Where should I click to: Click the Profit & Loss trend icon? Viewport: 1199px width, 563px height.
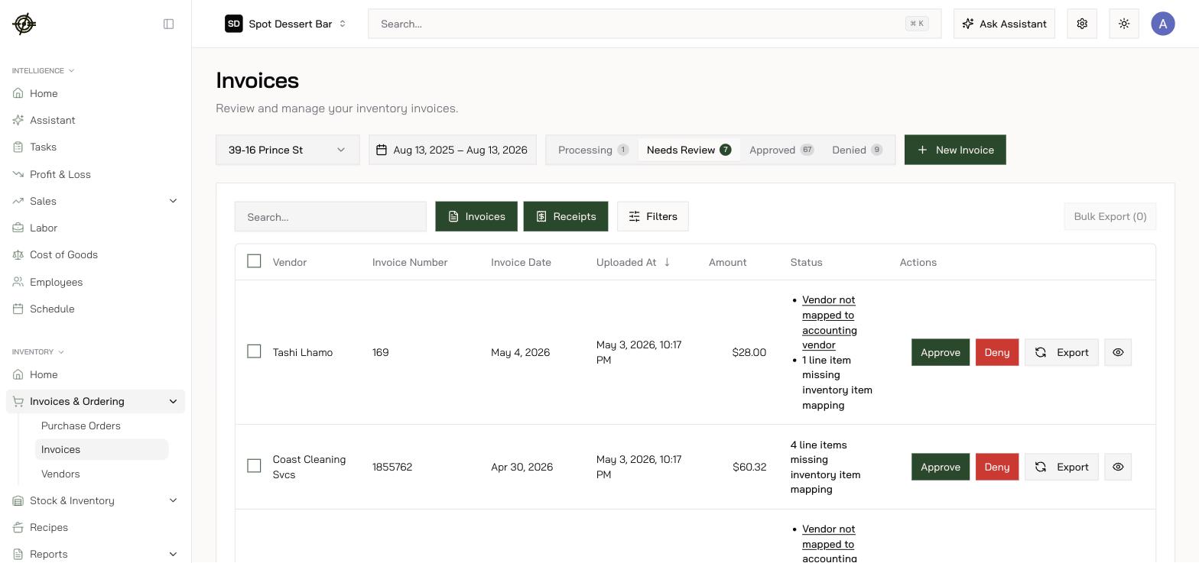point(18,174)
